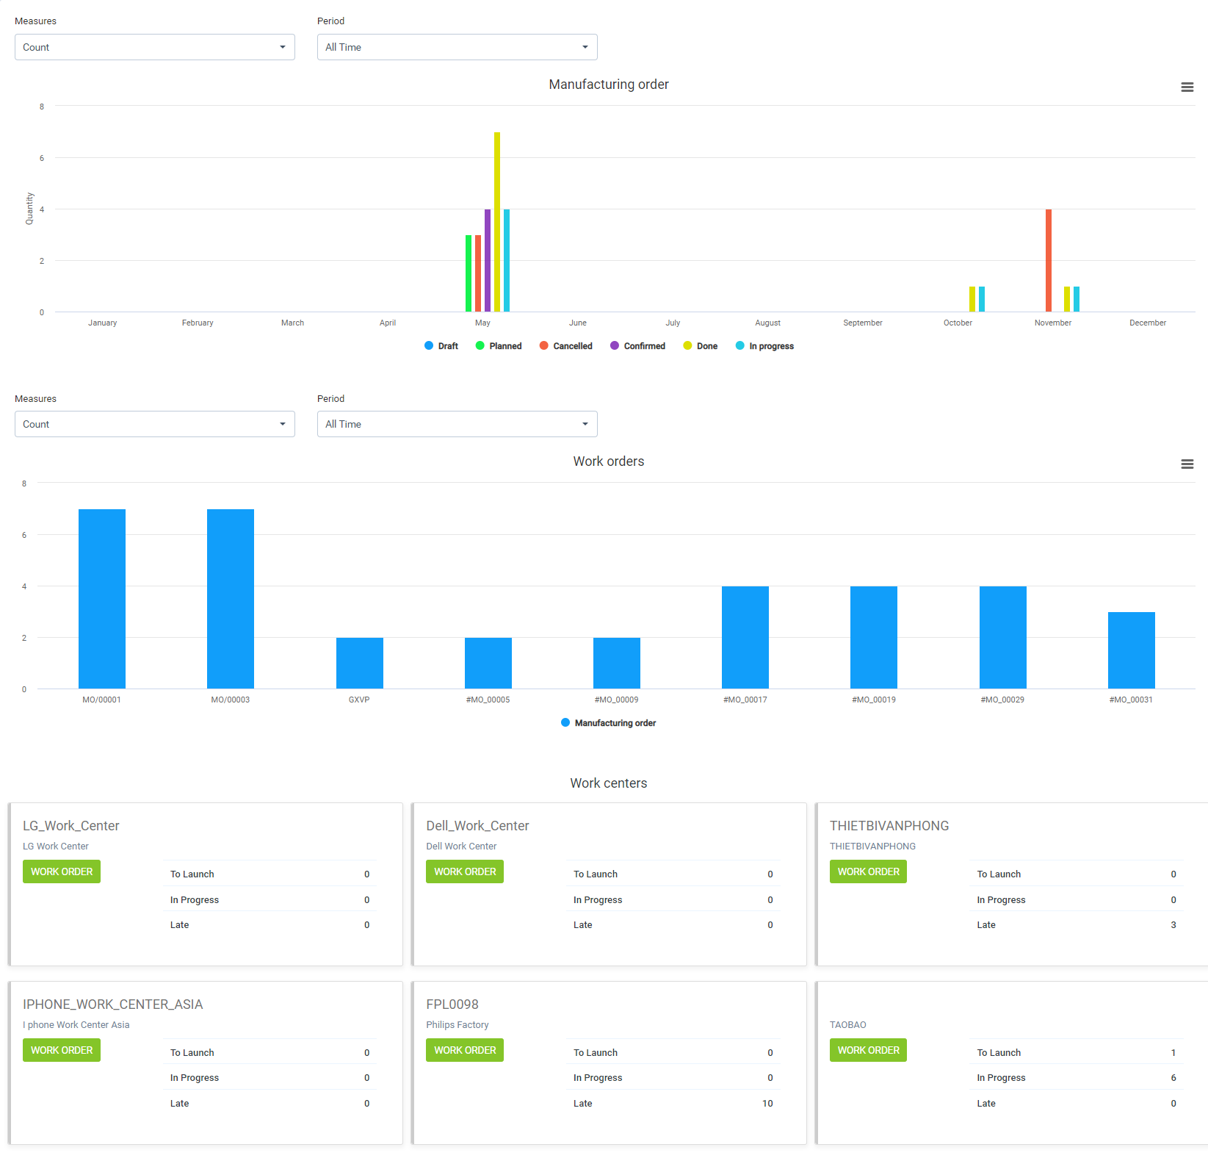This screenshot has height=1161, width=1208.
Task: Click WORK ORDER button in FPL0098 card
Action: [x=465, y=1050]
